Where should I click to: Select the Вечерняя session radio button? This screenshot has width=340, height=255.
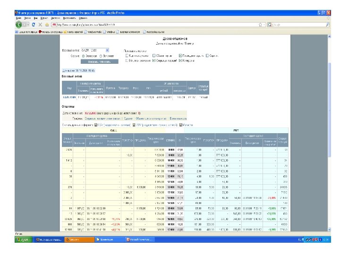point(101,56)
